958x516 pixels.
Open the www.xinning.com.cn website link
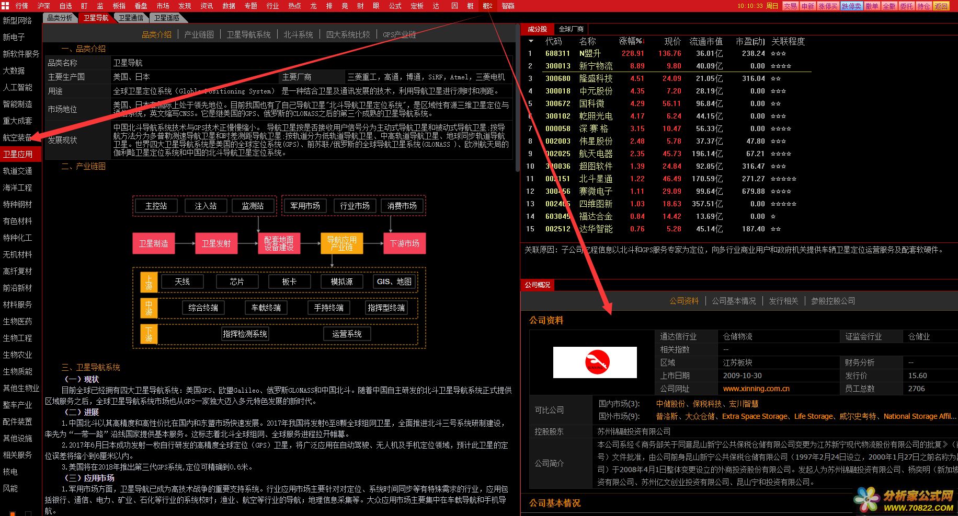pyautogui.click(x=756, y=389)
